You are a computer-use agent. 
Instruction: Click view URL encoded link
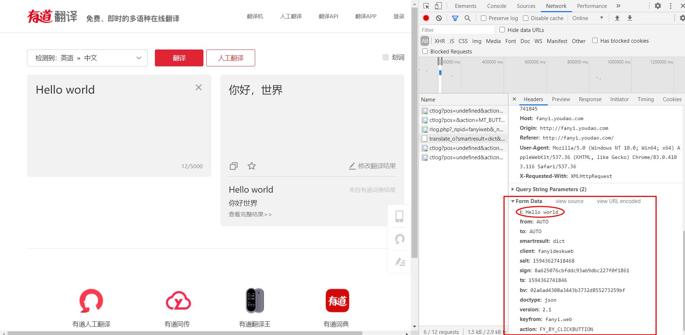pos(619,201)
